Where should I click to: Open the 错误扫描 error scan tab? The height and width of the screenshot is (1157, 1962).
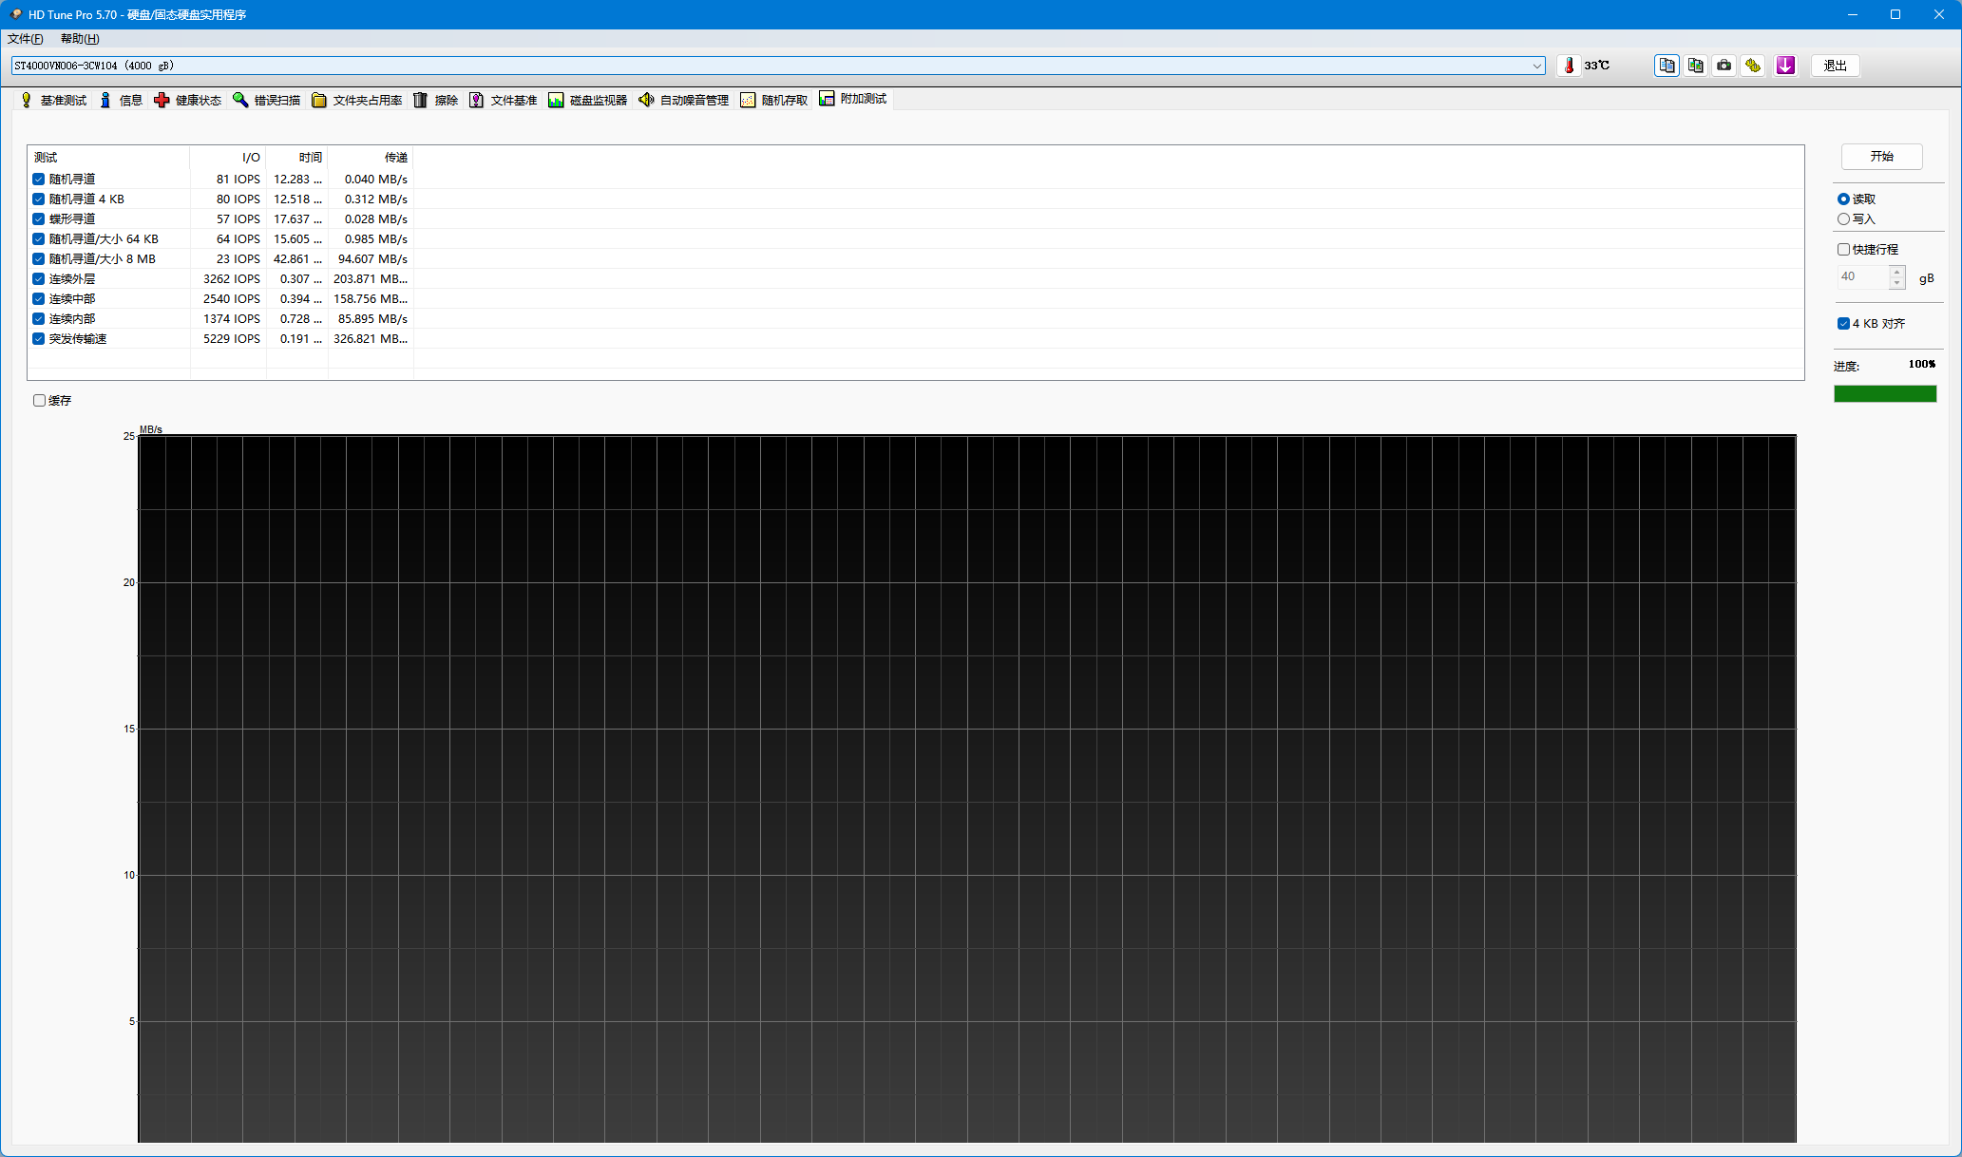pyautogui.click(x=267, y=100)
